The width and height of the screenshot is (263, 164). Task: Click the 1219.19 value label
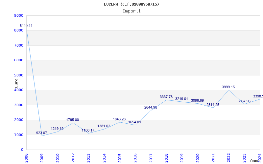coord(57,129)
